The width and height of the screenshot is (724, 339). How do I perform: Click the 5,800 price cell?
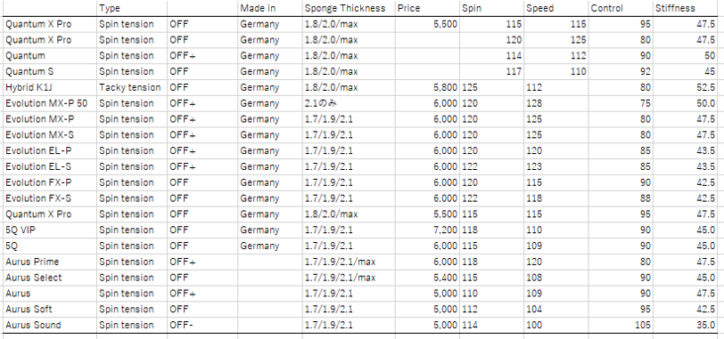point(427,87)
